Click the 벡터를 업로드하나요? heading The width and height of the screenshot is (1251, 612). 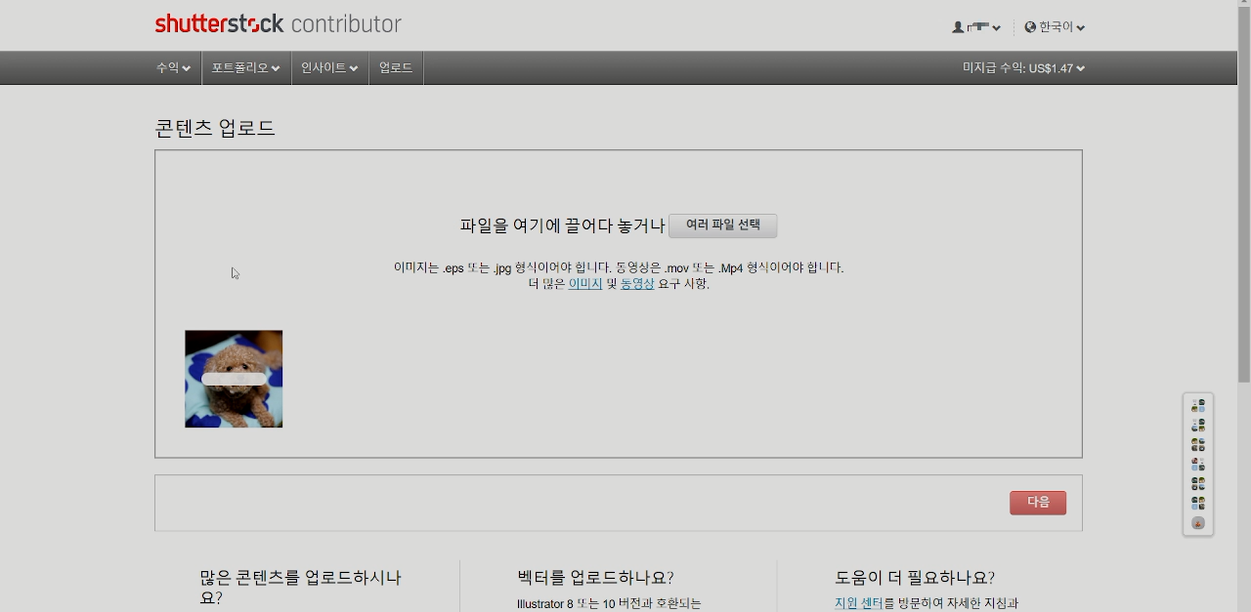[595, 577]
